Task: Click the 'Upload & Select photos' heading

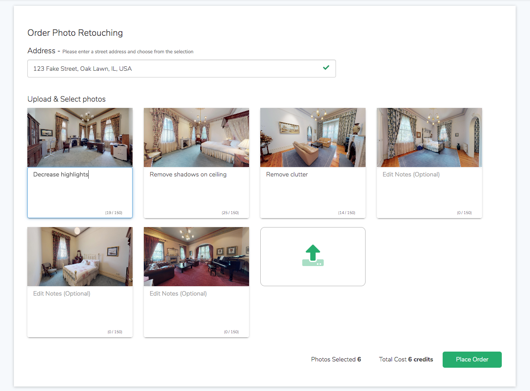Action: click(67, 99)
